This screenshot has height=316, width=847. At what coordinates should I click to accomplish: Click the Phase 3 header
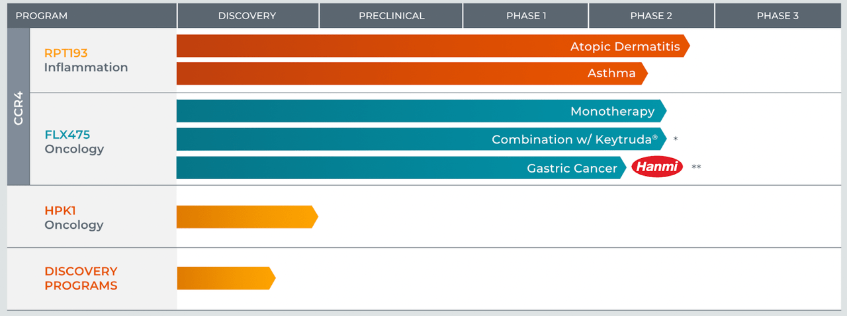coord(778,16)
